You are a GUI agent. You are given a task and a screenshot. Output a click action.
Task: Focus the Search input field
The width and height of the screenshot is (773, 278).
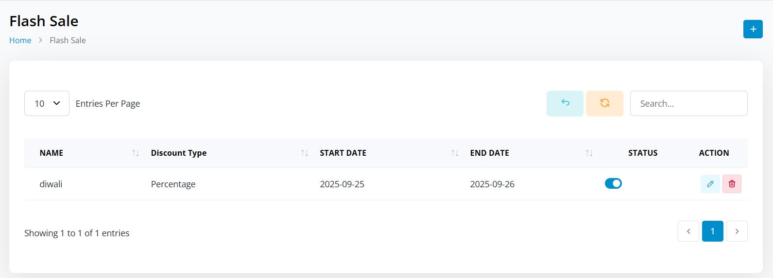[x=688, y=103]
